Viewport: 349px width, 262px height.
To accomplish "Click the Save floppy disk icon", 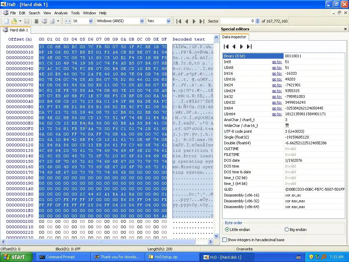I will point(27,21).
